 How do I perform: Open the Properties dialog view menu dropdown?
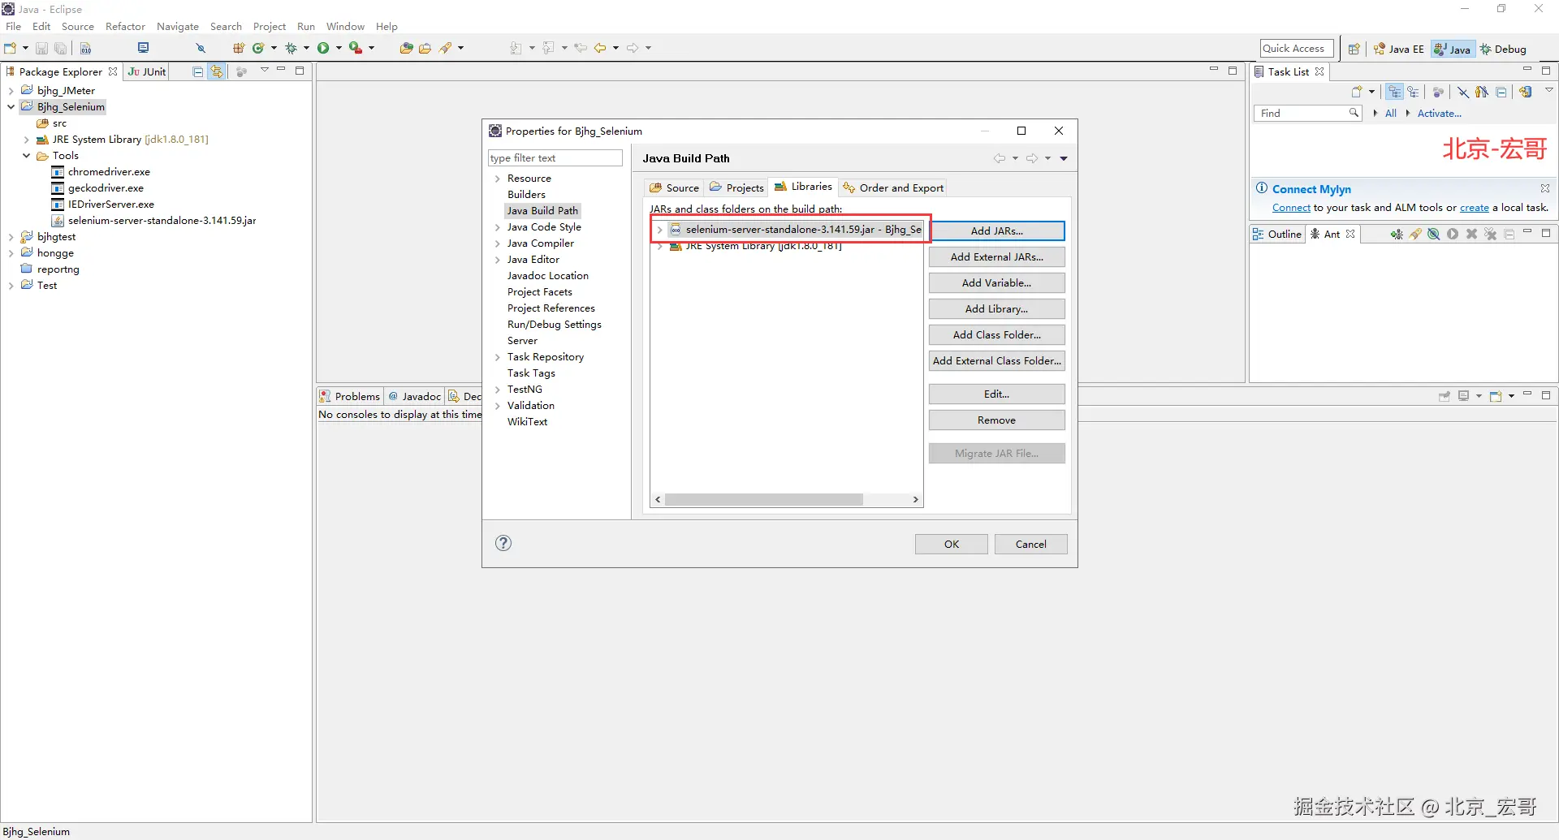point(1064,158)
